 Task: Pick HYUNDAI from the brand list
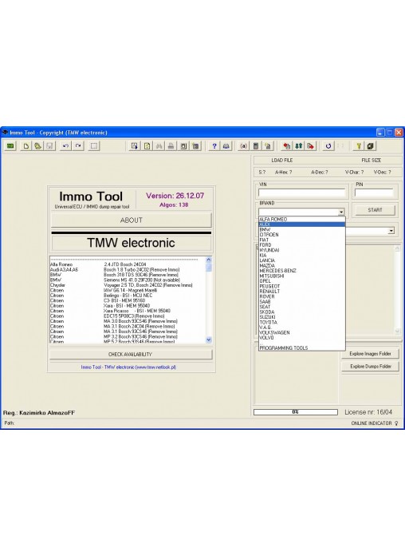(302, 250)
